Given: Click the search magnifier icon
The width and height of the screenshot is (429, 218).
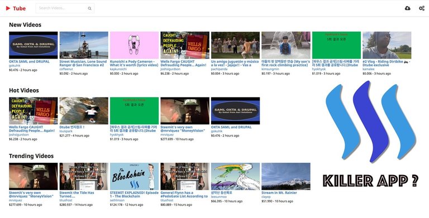Looking at the screenshot, I should [89, 8].
